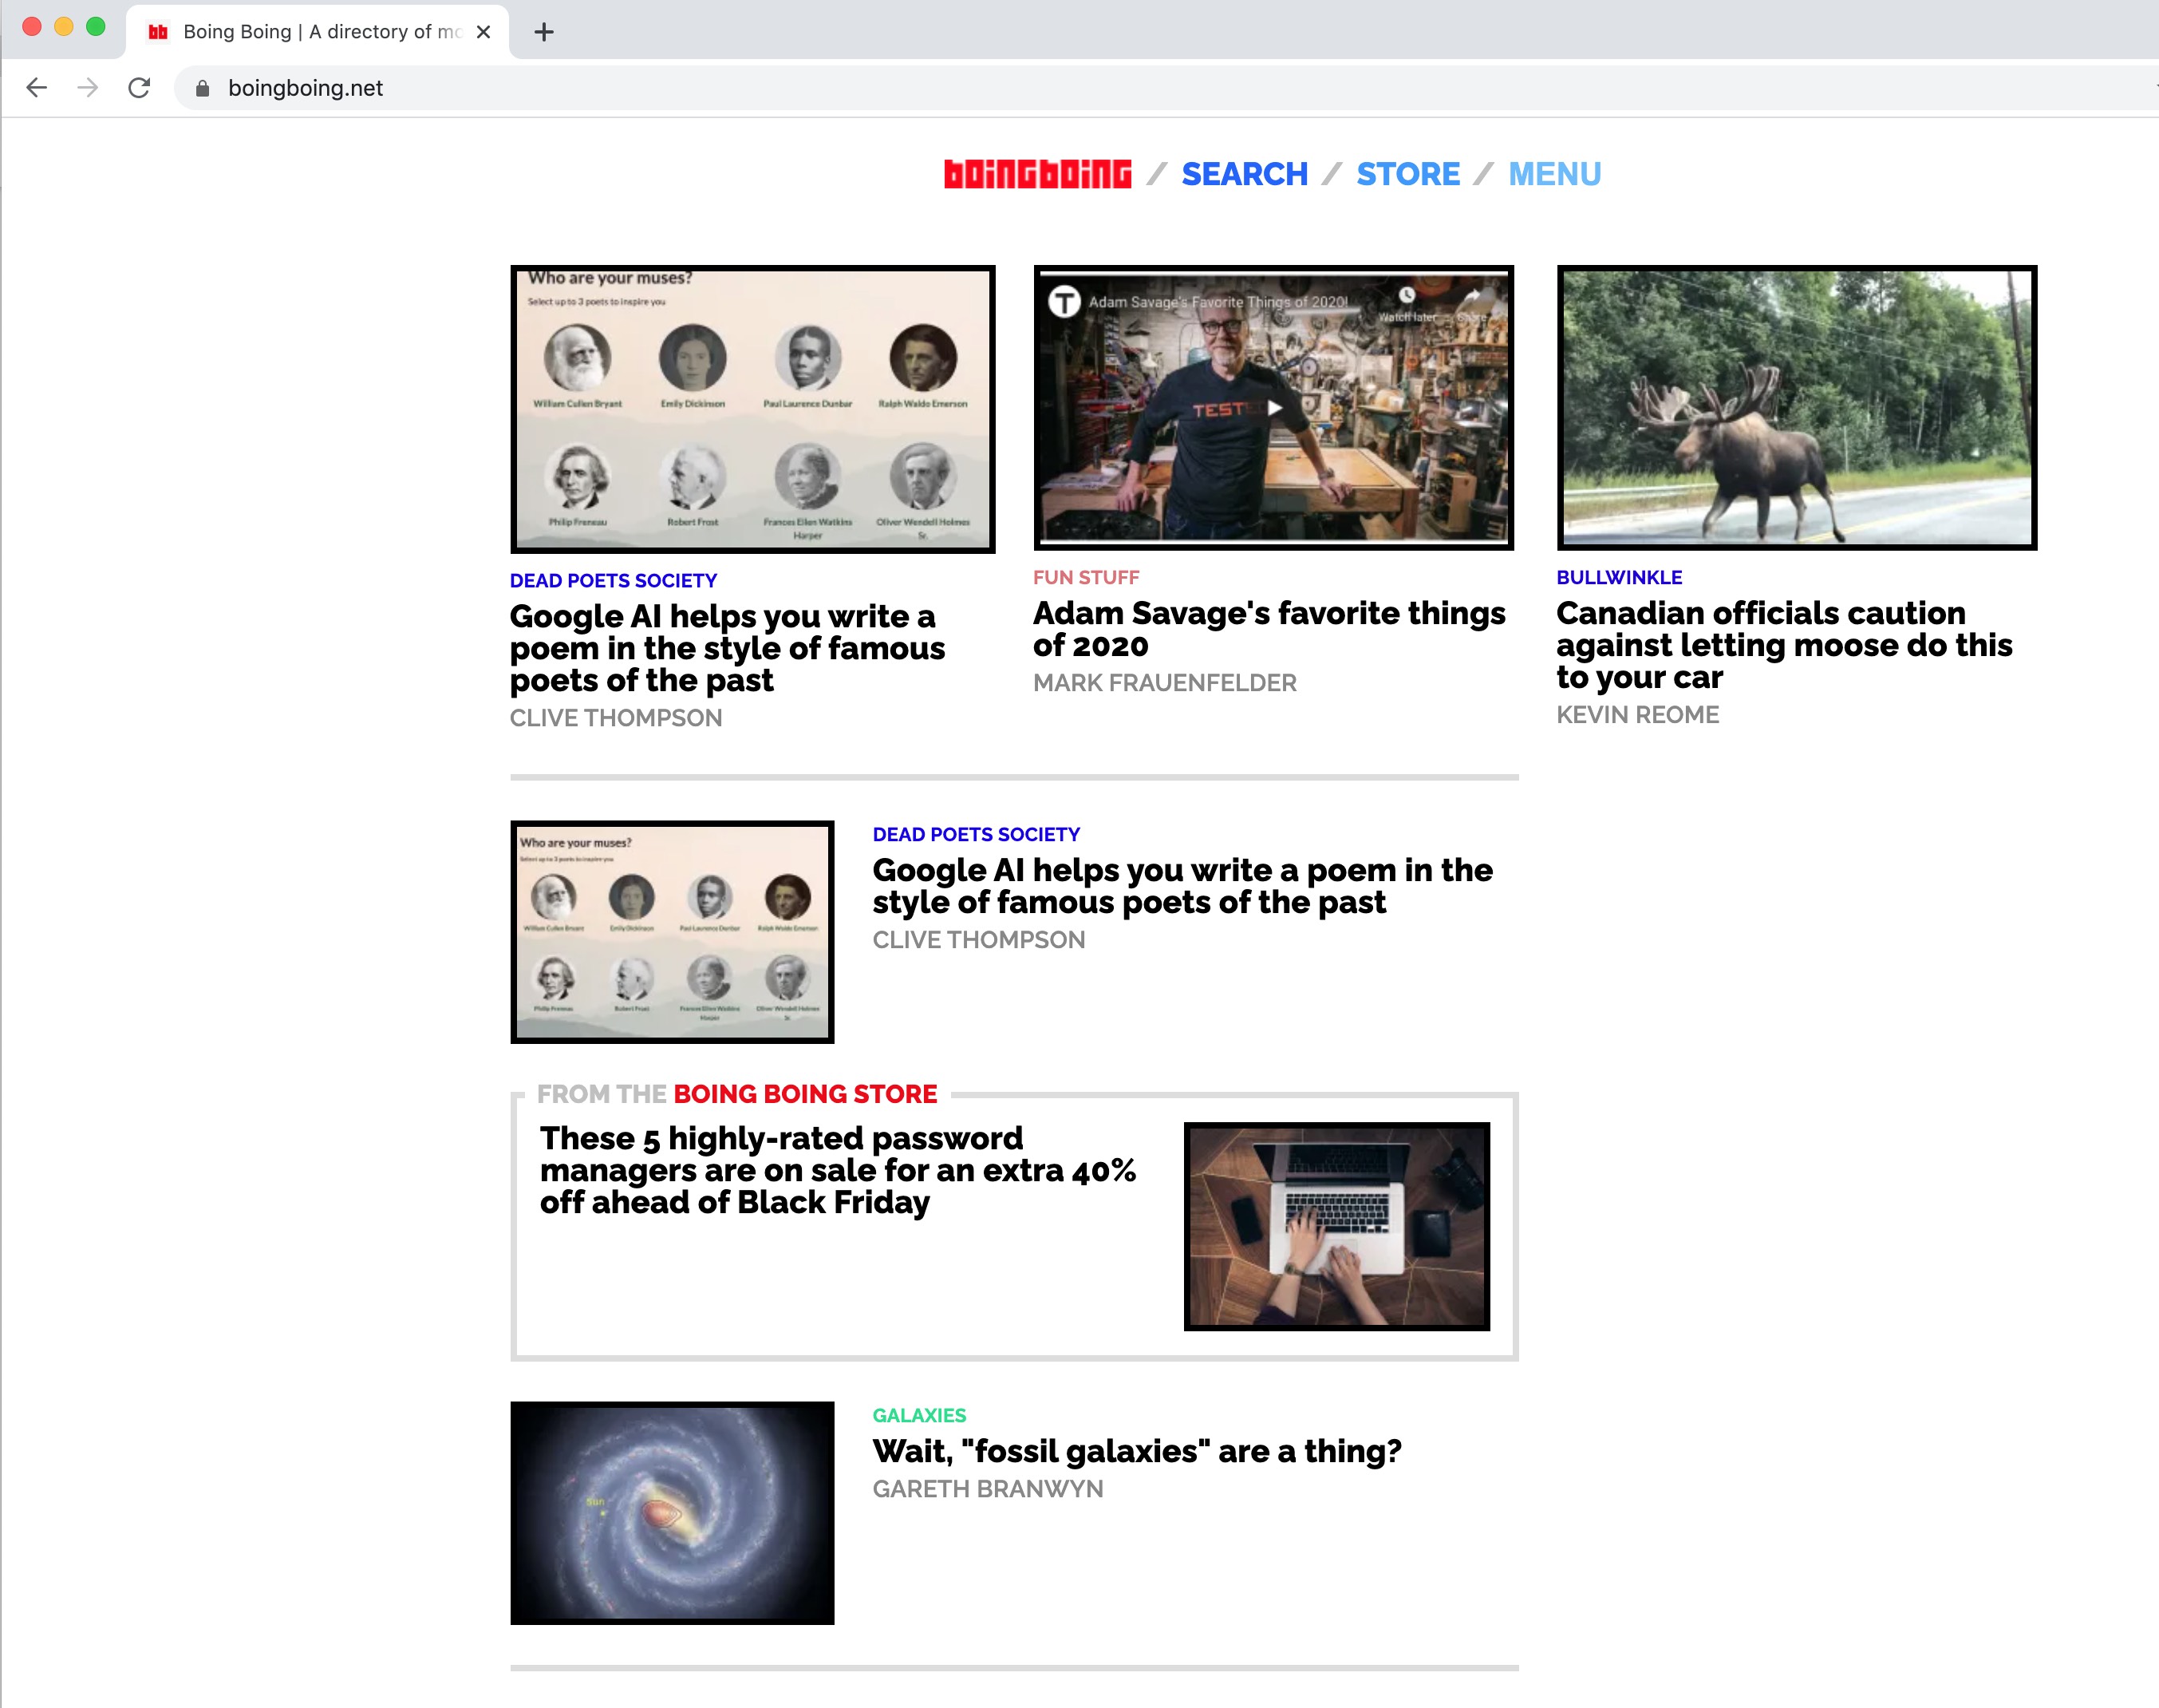Click author CLIVE THOMPSON in top row
2159x1708 pixels.
pos(616,718)
